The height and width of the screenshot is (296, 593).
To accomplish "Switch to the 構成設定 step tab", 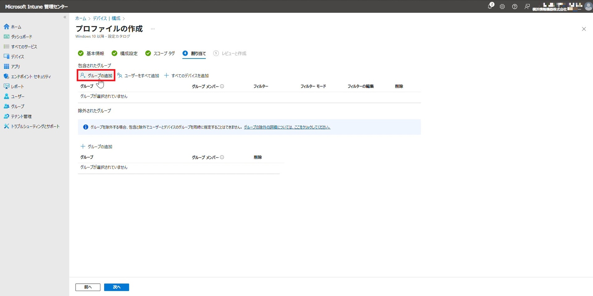I will (129, 53).
